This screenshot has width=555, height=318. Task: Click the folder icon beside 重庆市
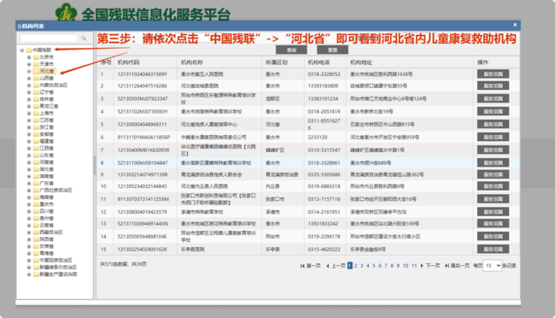pos(36,204)
